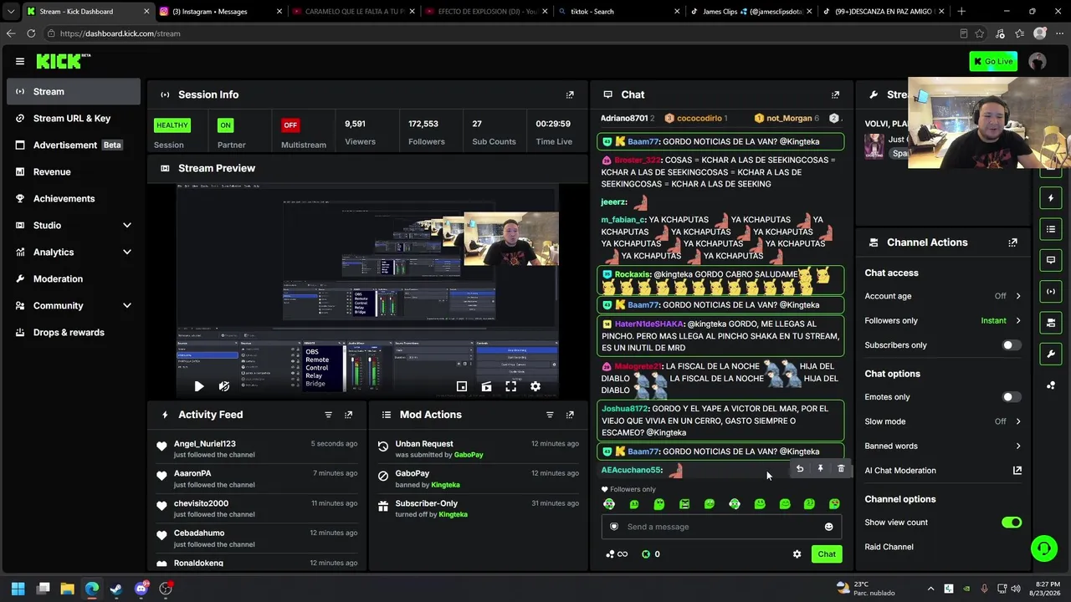The height and width of the screenshot is (602, 1071).
Task: Open GaboPay link in Unban Request
Action: (x=469, y=455)
